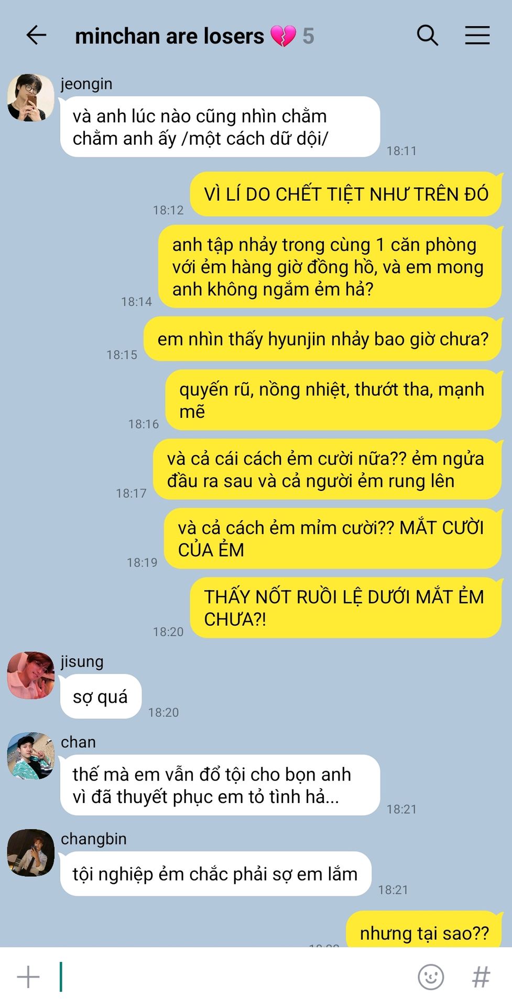Viewport: 512px width, 1007px height.
Task: Select the 'VÌ LÍ DO CHẾT TIỆT' bubble
Action: coord(346,194)
